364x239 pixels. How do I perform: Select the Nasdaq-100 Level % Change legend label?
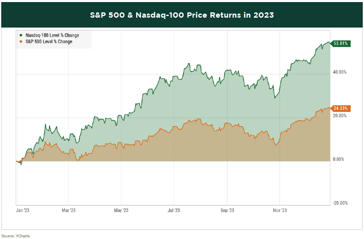[52, 35]
